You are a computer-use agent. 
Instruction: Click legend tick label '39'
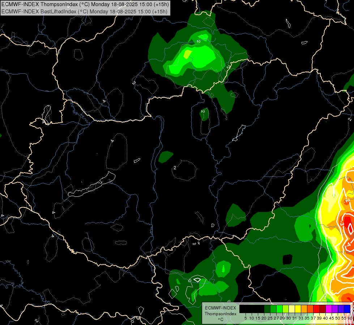(320, 318)
